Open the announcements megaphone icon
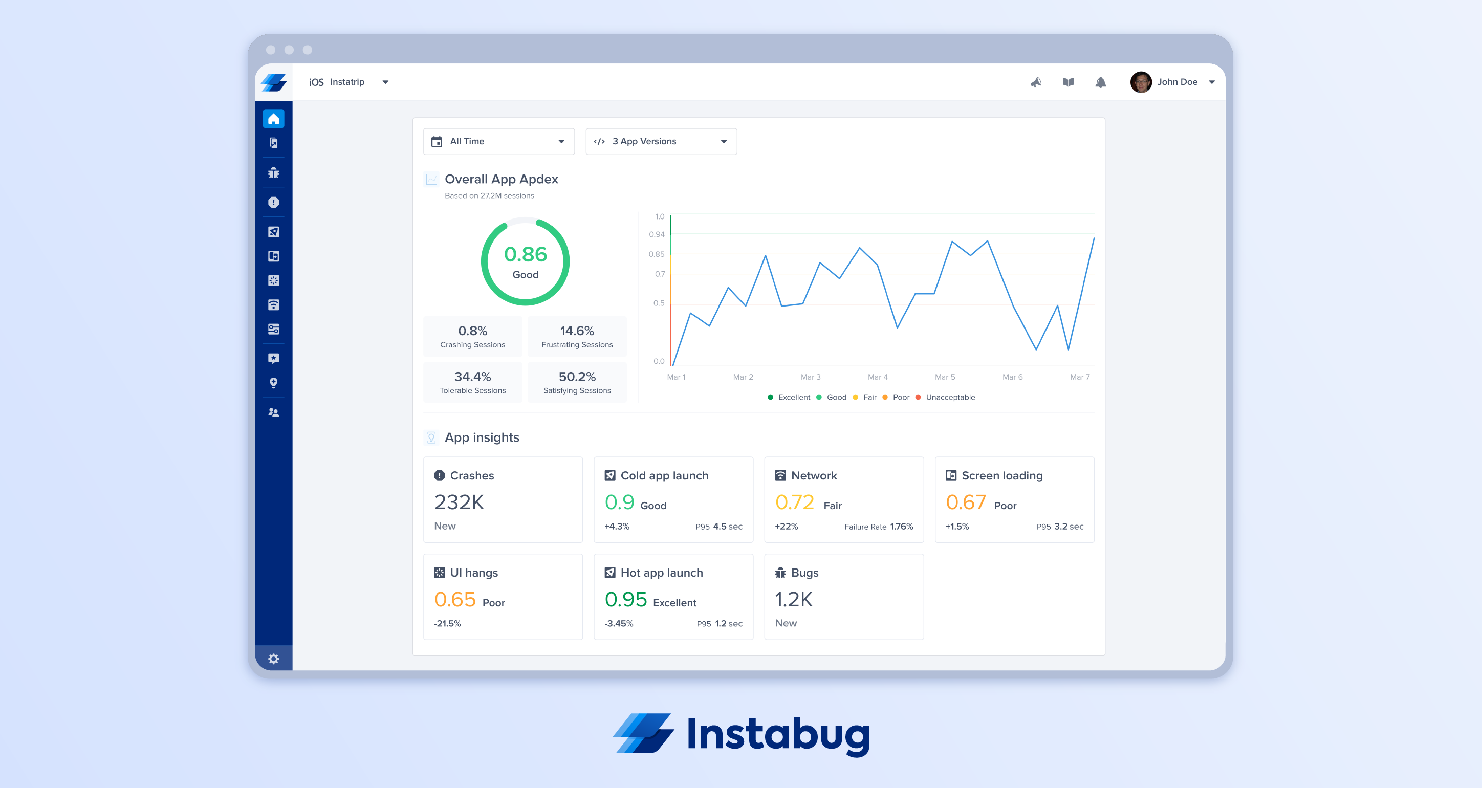This screenshot has width=1482, height=788. pos(1036,82)
